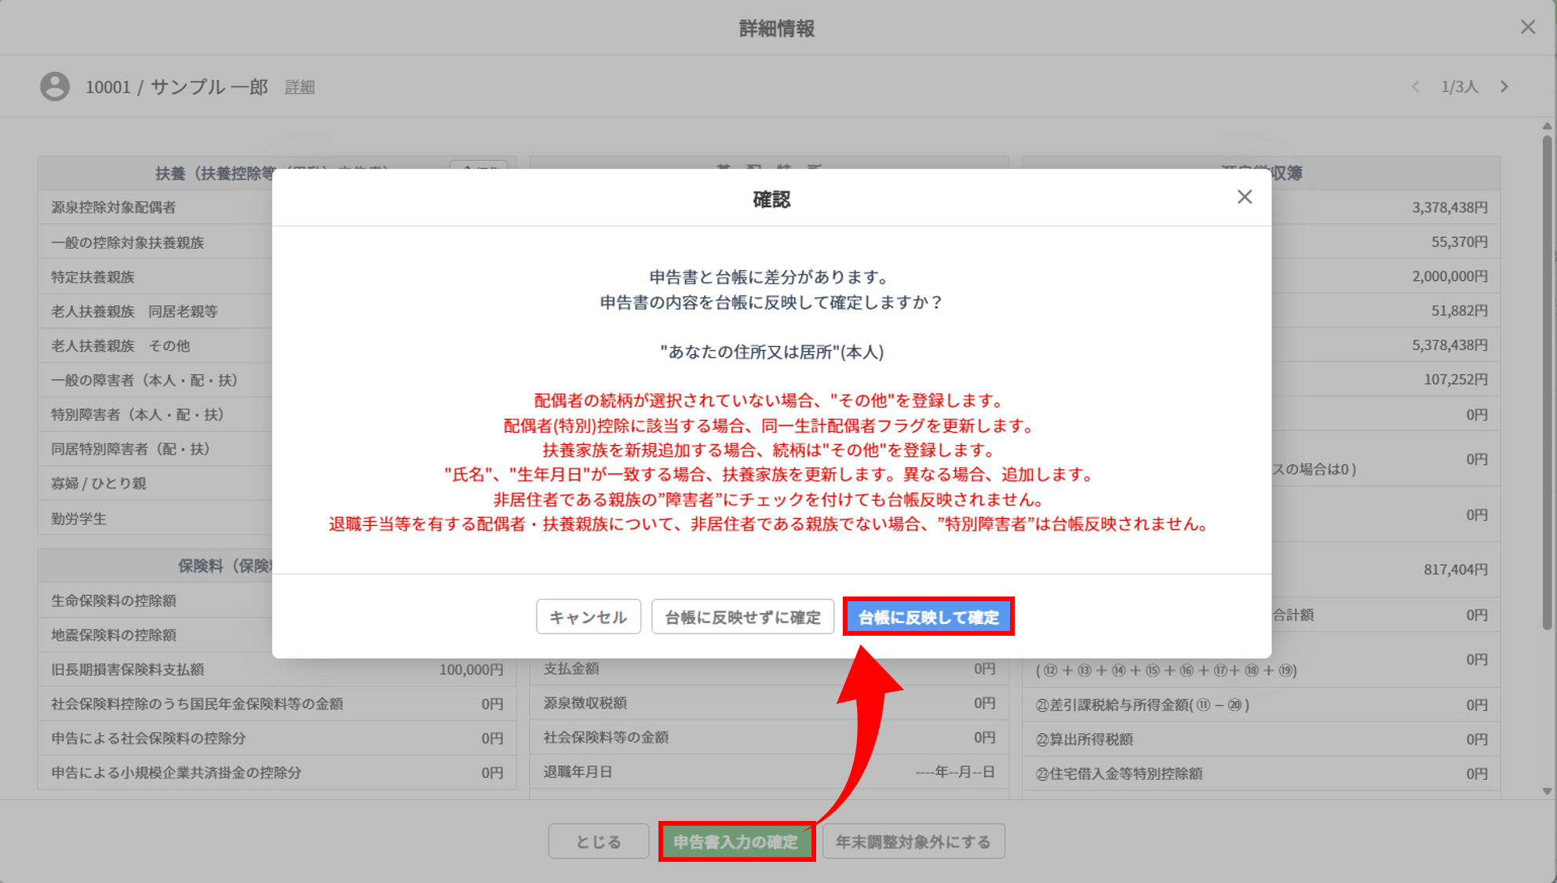Click the とじる button
This screenshot has height=883, width=1557.
tap(598, 841)
